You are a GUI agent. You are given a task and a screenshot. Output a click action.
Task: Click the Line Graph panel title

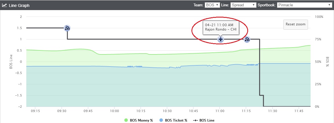click(19, 5)
